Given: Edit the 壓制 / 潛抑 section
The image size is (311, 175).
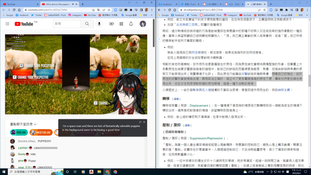Looking at the screenshot, I should 187,125.
